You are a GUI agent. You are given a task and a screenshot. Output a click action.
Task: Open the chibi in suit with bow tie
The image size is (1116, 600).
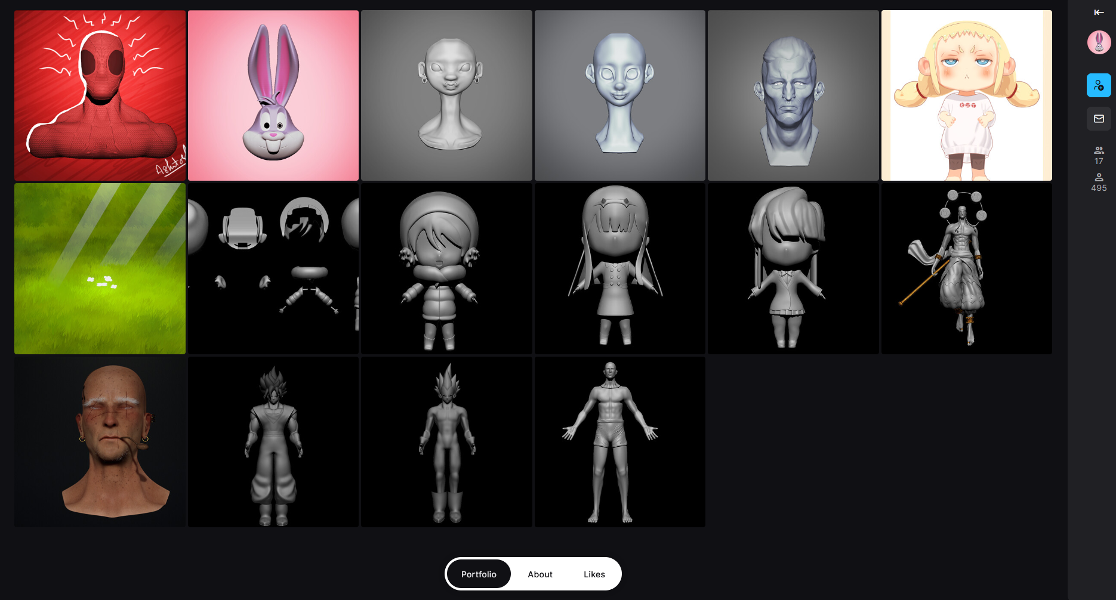click(x=793, y=268)
